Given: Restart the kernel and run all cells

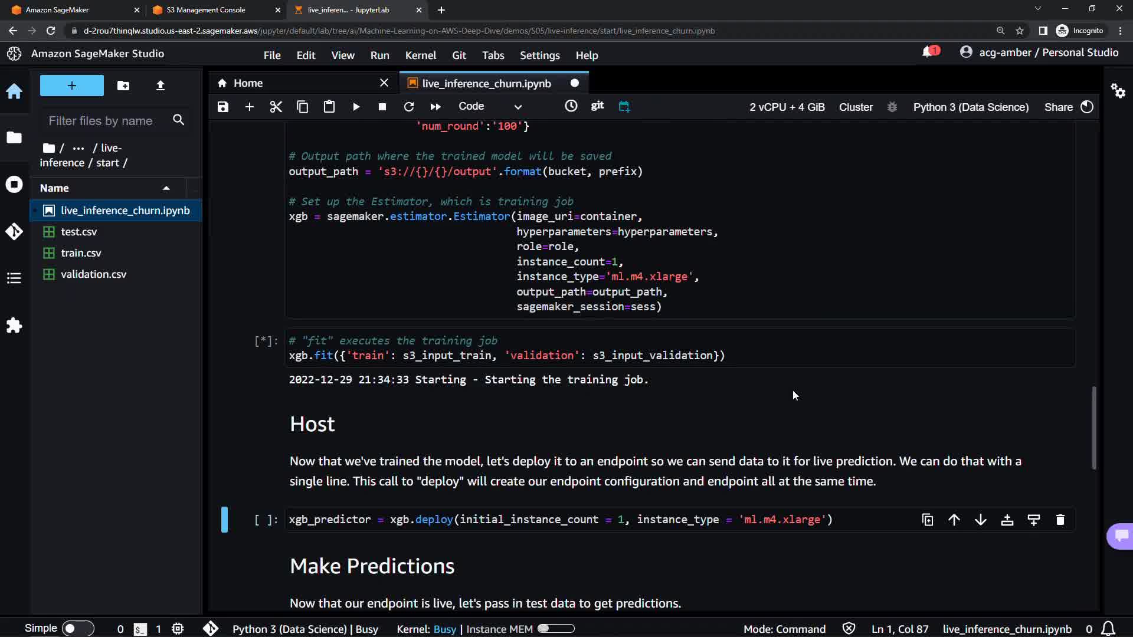Looking at the screenshot, I should pyautogui.click(x=435, y=107).
